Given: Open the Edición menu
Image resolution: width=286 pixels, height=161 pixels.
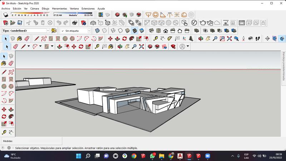Looking at the screenshot, I should click(x=17, y=9).
